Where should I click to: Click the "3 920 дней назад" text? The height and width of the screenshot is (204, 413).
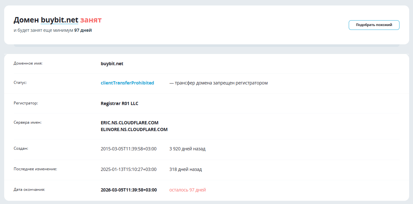point(187,149)
